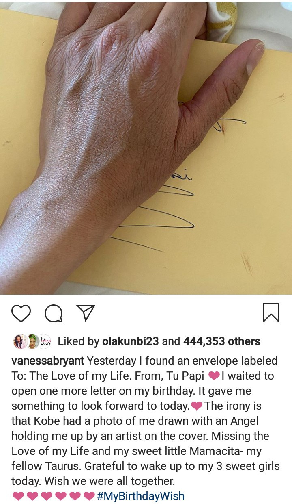292x504 pixels.
Task: Tap the photo of the hand on the envelope
Action: click(x=146, y=147)
